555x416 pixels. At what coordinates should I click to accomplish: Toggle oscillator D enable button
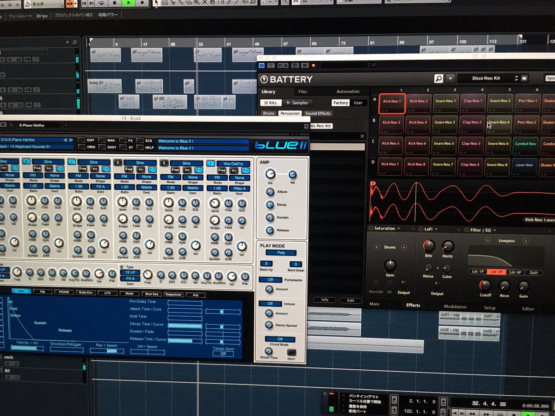click(118, 163)
